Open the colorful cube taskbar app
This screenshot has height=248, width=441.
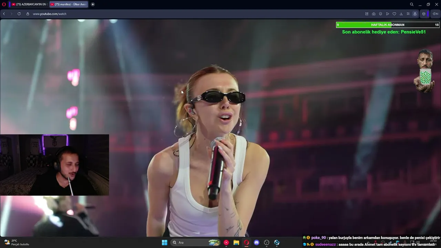pos(277,242)
